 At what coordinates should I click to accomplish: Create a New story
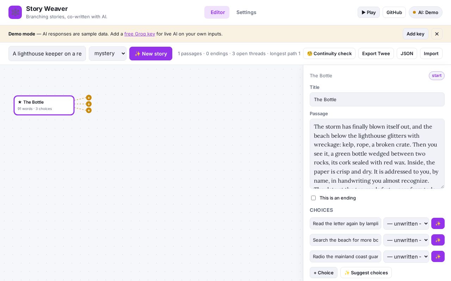pyautogui.click(x=151, y=53)
